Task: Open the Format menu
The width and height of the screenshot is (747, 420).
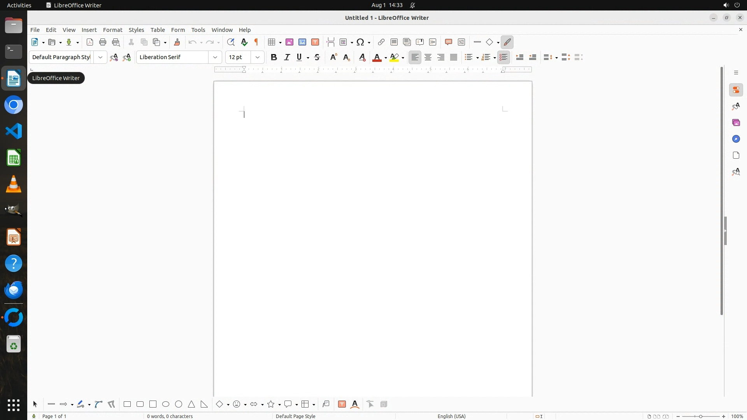Action: point(112,30)
